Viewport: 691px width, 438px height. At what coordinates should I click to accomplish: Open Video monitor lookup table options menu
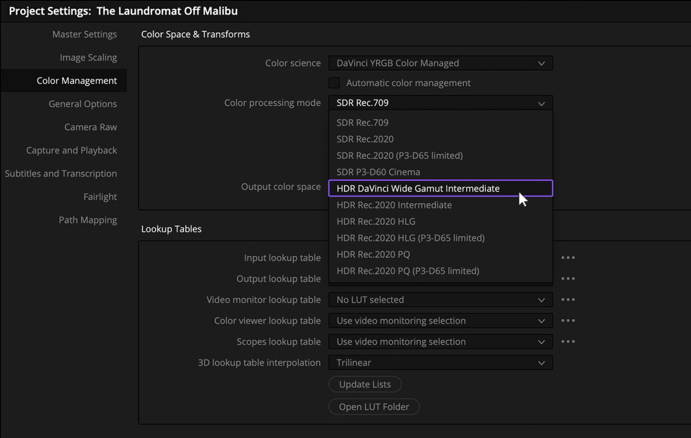click(x=568, y=299)
